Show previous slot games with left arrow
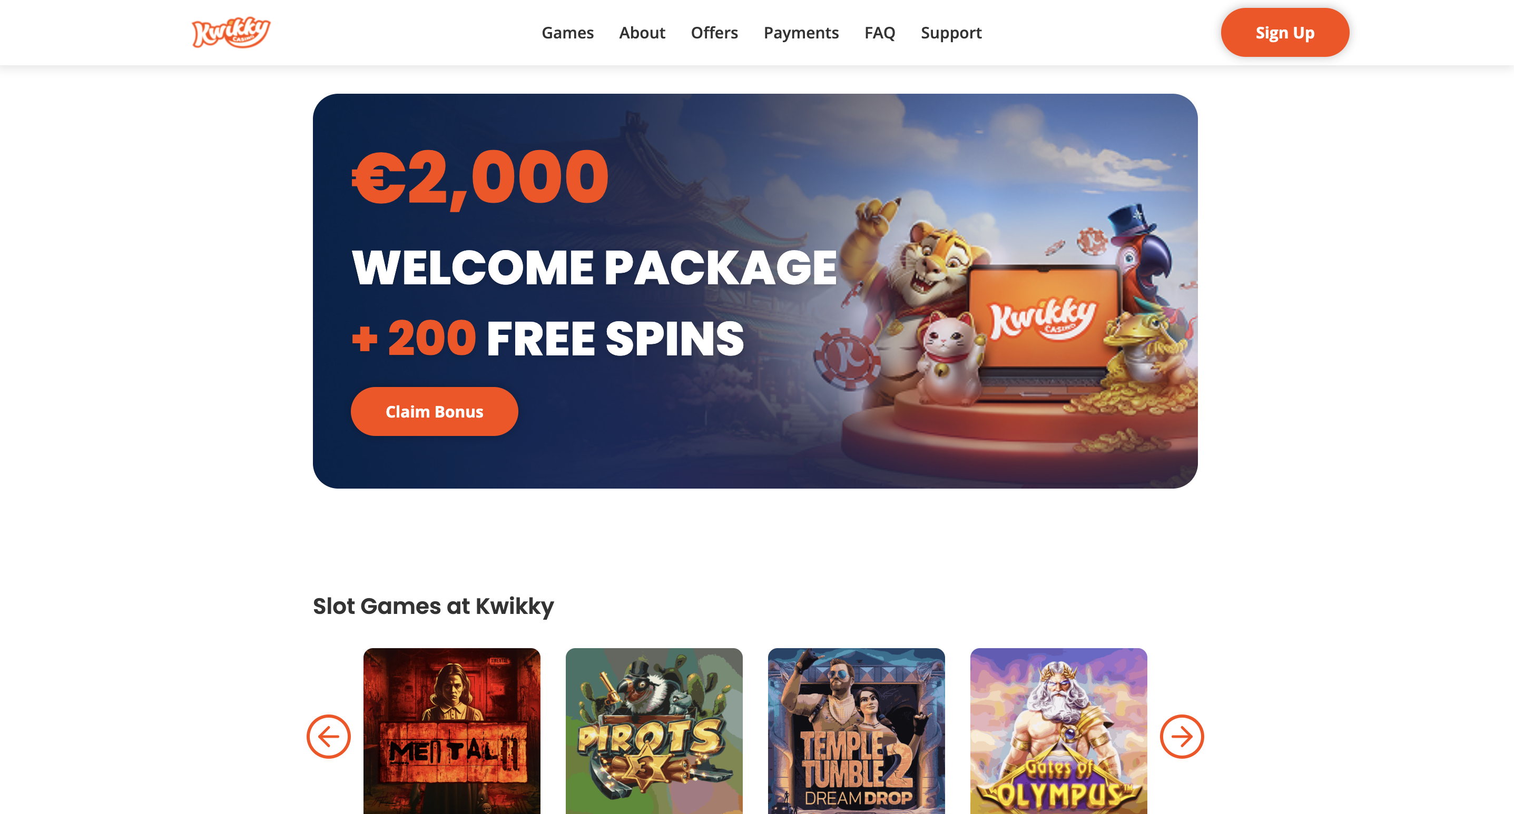The width and height of the screenshot is (1514, 814). pos(329,737)
